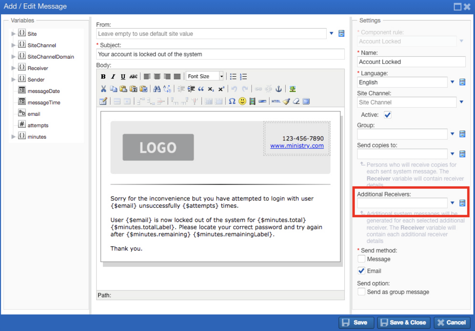Insert a special character with the Omega icon

click(x=232, y=101)
